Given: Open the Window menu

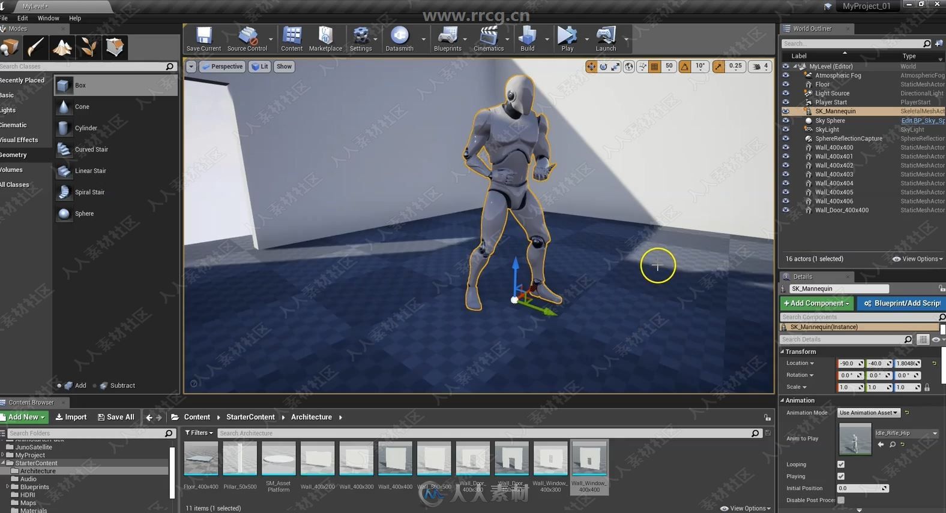Looking at the screenshot, I should point(48,19).
